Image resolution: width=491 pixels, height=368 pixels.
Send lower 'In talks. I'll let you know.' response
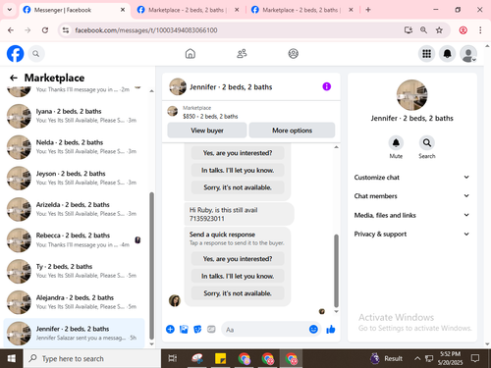tap(238, 276)
